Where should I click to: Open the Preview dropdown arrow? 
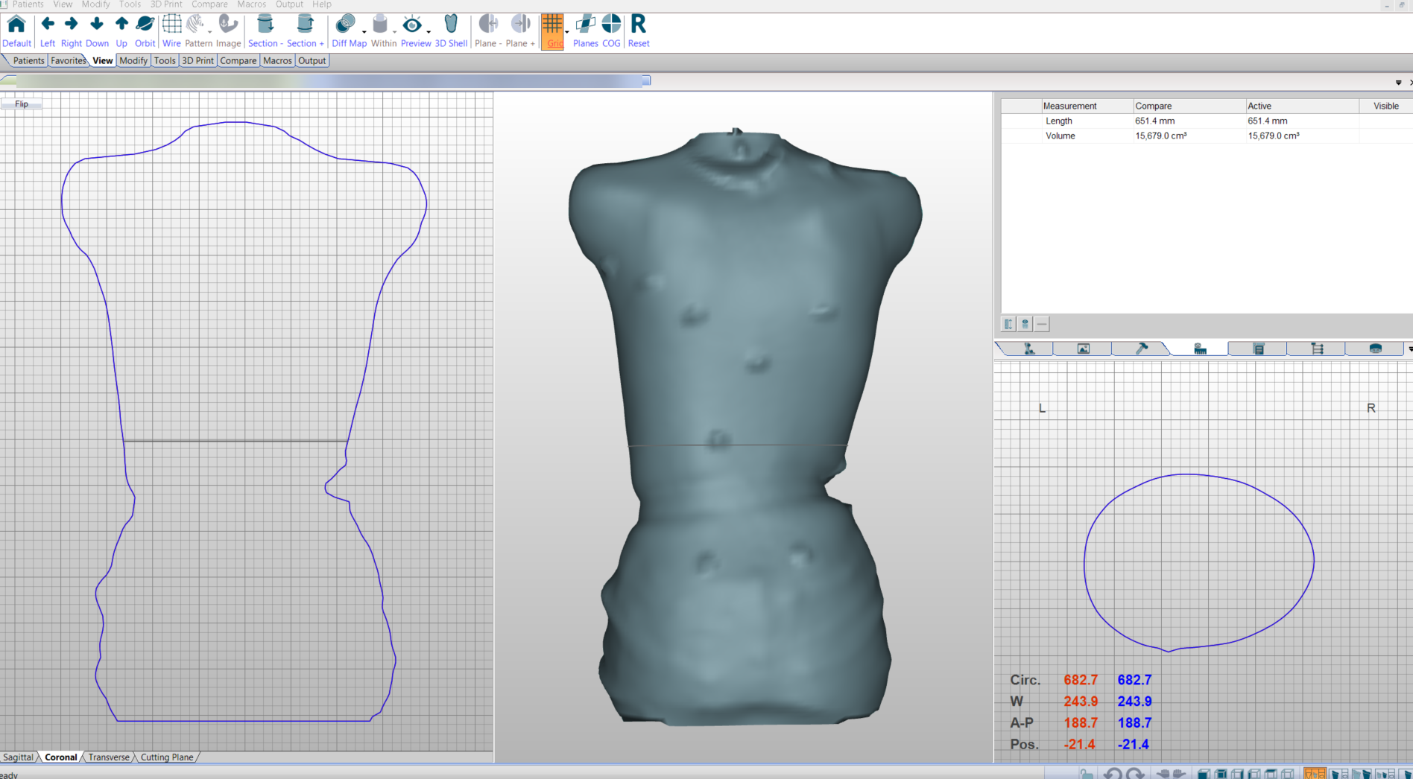point(429,32)
